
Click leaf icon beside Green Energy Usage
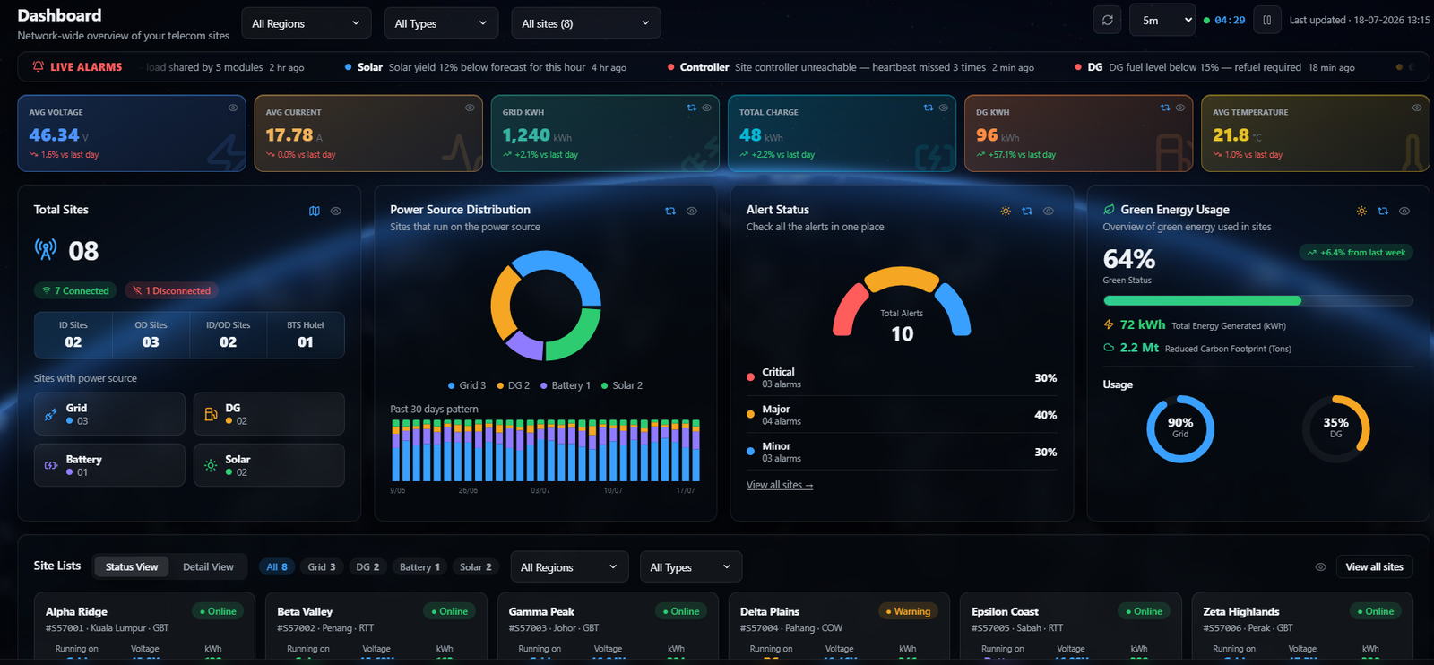coord(1109,210)
